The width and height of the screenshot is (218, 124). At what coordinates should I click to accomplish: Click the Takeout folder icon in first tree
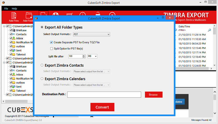(14, 54)
